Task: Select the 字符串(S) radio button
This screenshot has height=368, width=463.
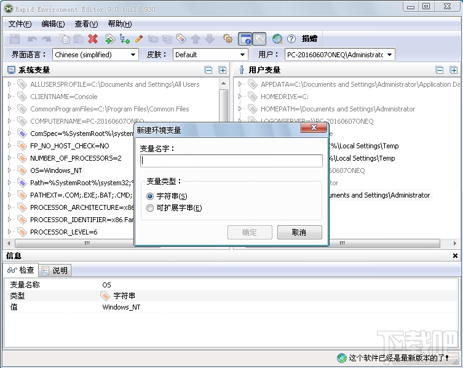Action: [x=150, y=196]
